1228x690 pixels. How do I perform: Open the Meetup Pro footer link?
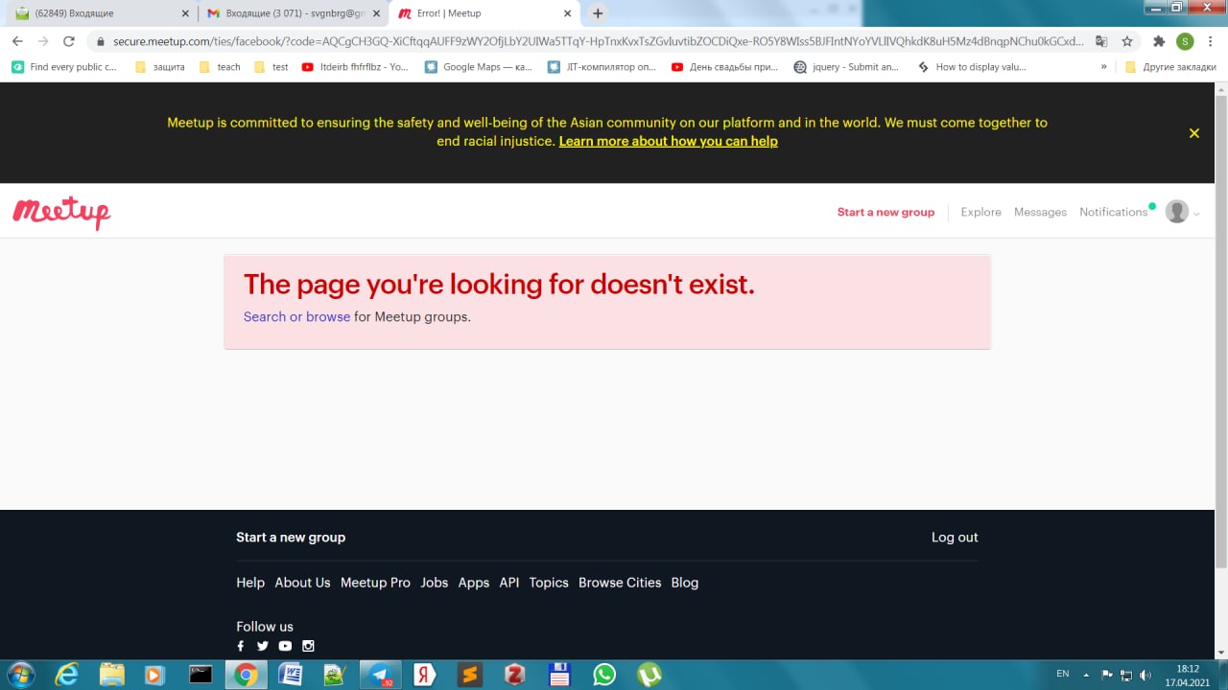tap(375, 583)
